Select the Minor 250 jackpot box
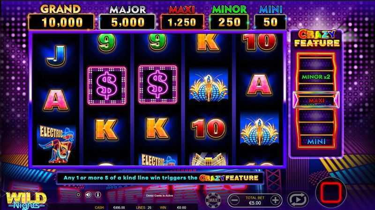The height and width of the screenshot is (210, 375). 229,22
